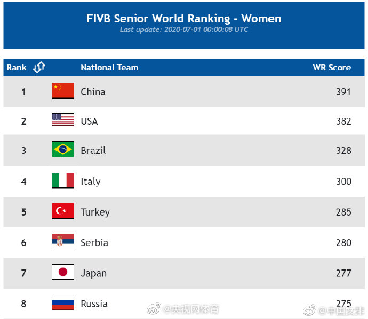368x319 pixels.
Task: Click the Turkey flag icon
Action: pos(63,211)
